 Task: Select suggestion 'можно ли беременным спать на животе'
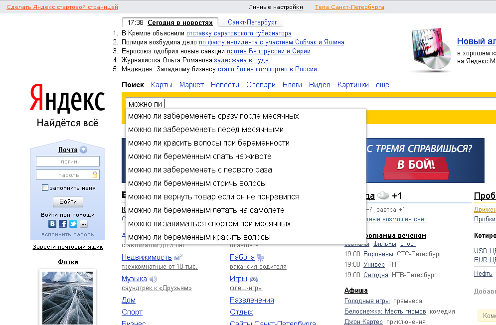(246, 157)
